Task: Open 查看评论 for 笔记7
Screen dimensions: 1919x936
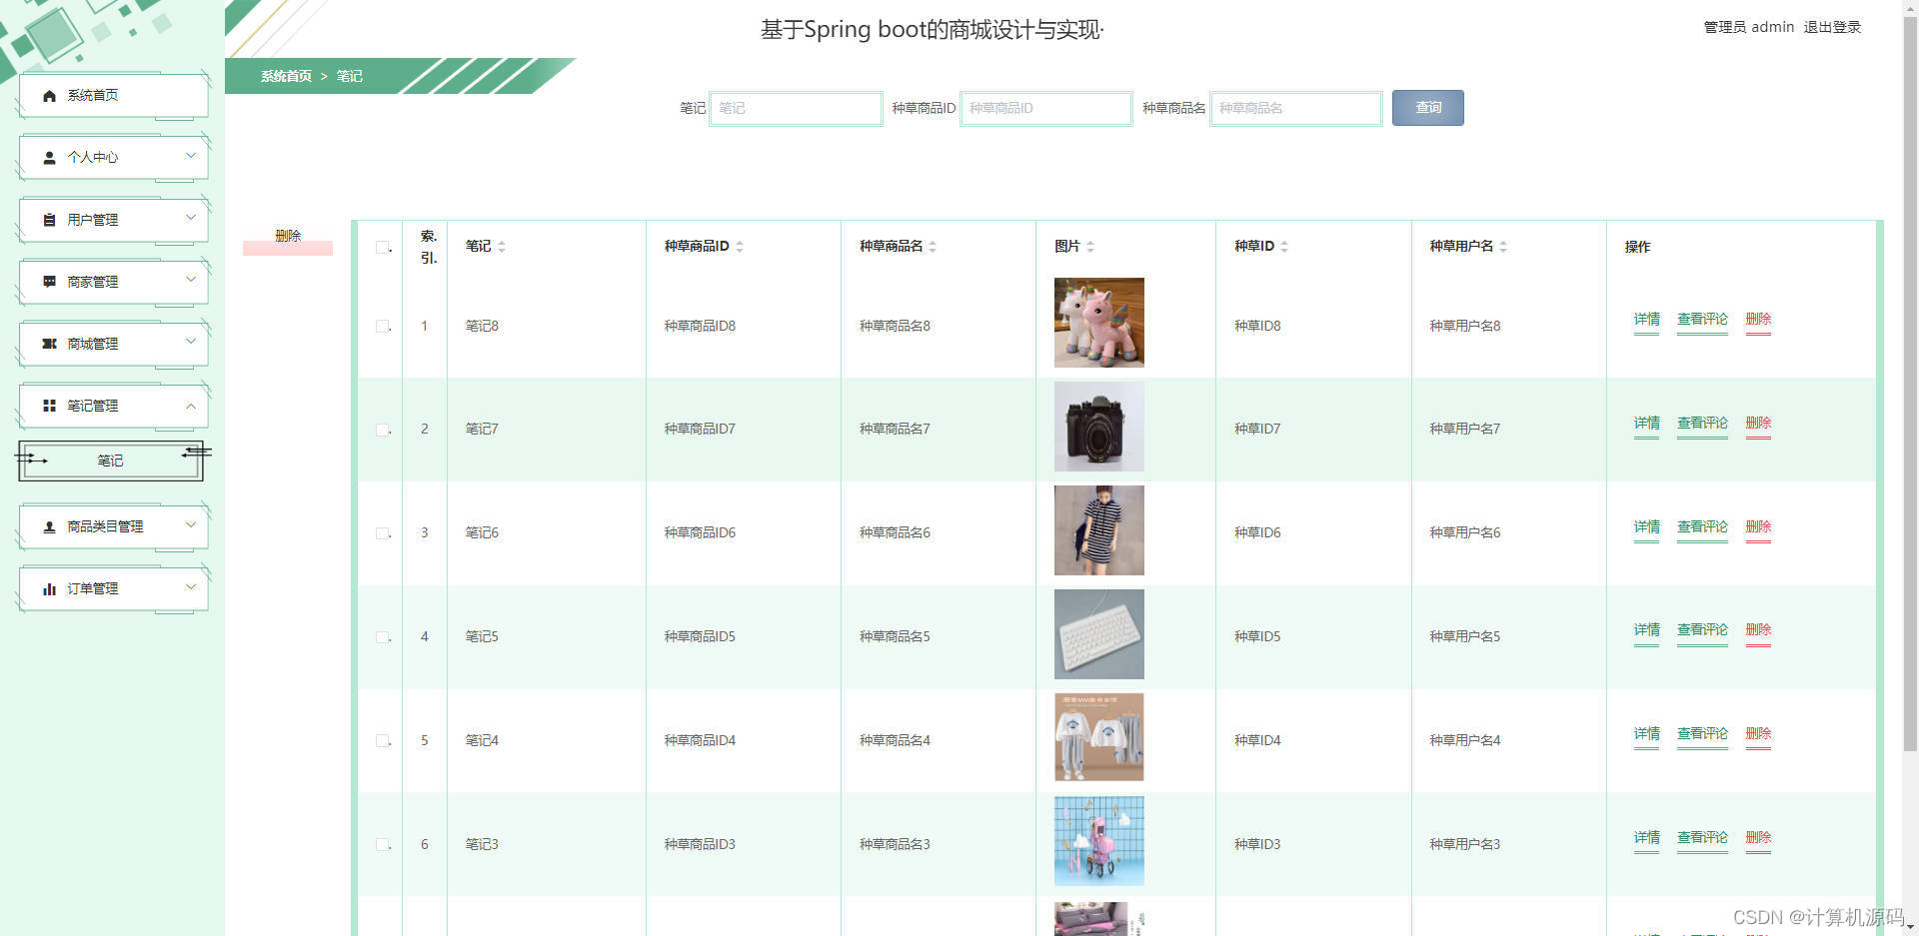Action: coord(1702,422)
